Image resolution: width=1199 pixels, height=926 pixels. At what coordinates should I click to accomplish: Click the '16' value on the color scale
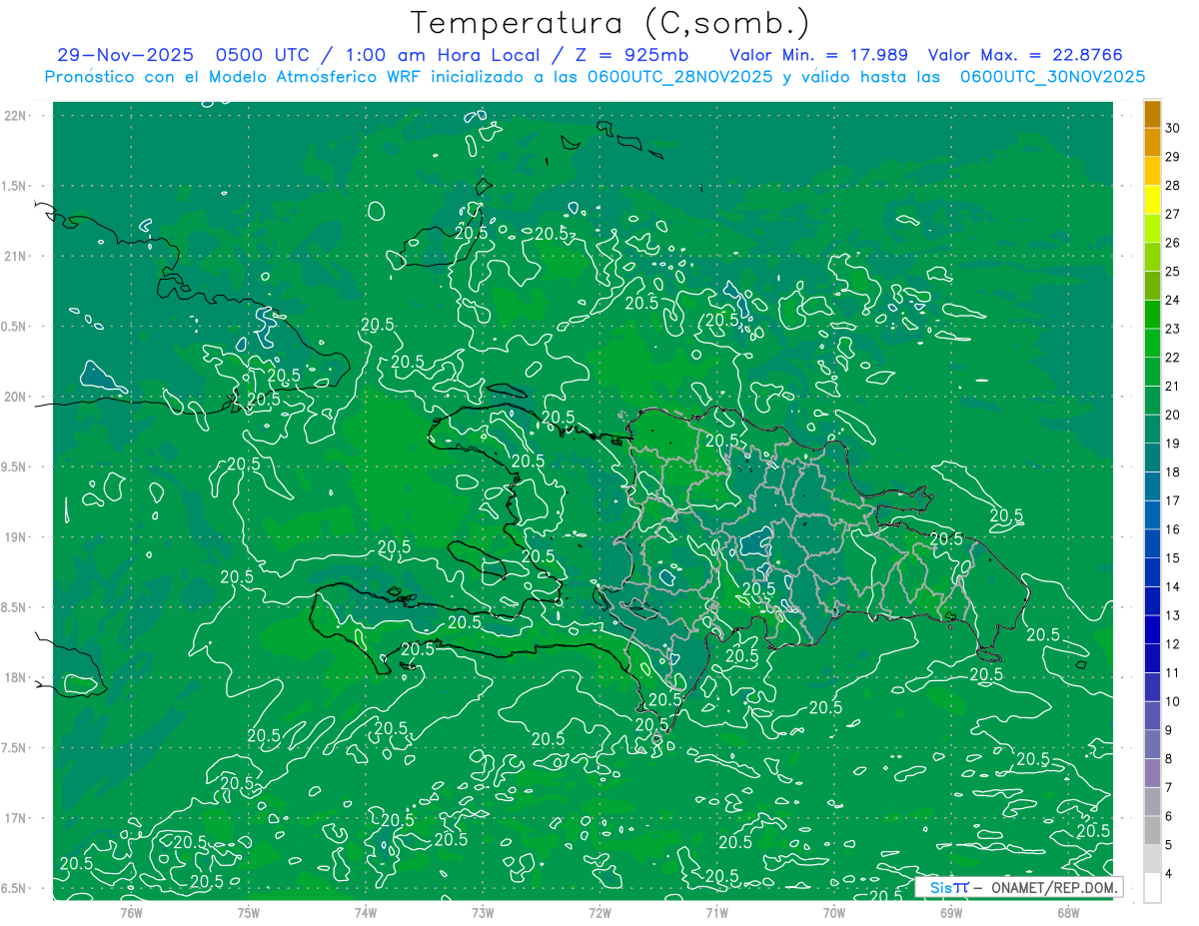coord(1173,529)
